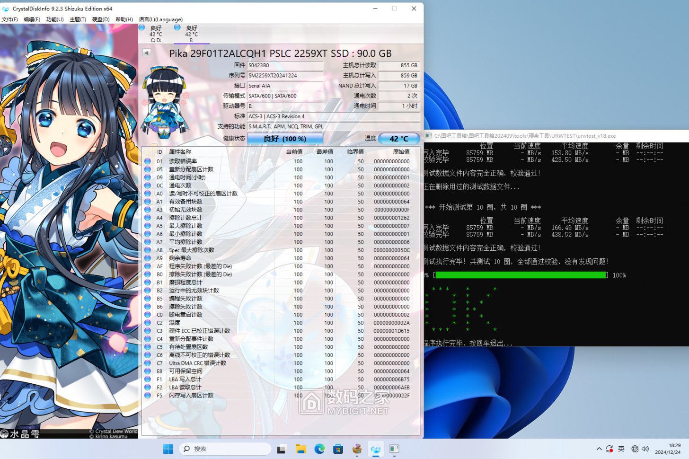This screenshot has height=459, width=689.
Task: Click the previous disk arrow button
Action: pyautogui.click(x=147, y=53)
